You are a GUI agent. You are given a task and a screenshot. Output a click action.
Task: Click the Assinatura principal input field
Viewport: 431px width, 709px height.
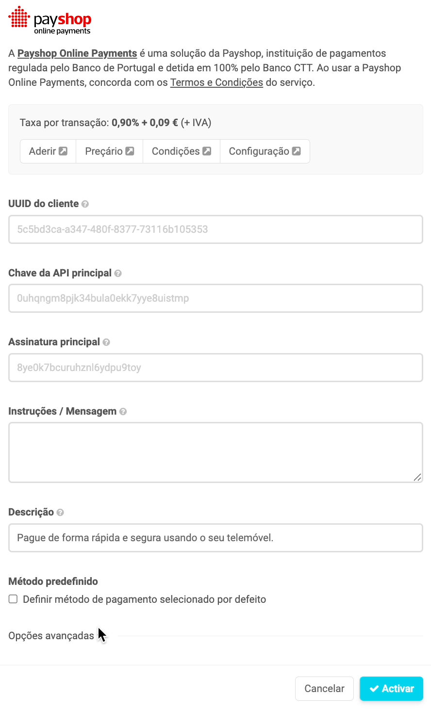click(x=215, y=368)
